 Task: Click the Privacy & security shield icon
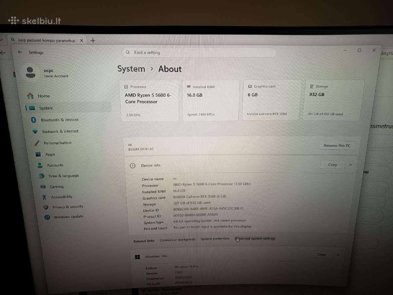click(x=46, y=207)
